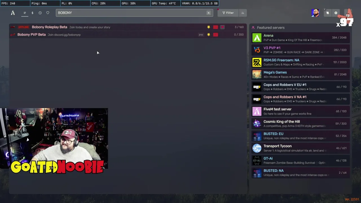Screen dimensions: 361x203
Task: Open the history clock tab icon
Action: pos(40,13)
